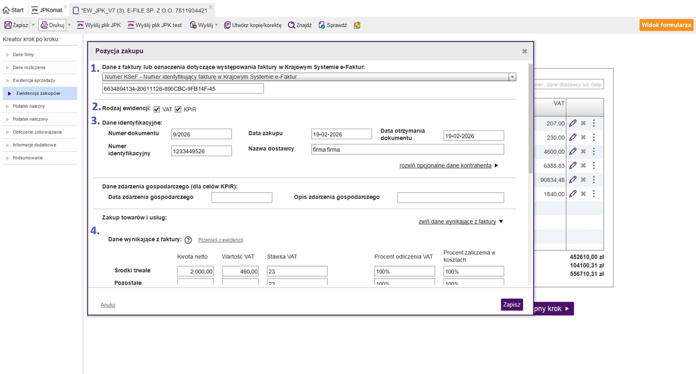Image resolution: width=696 pixels, height=374 pixels.
Task: Collapse the invoice data section
Action: [x=461, y=222]
